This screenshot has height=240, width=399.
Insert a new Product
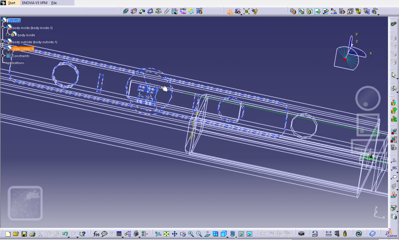tap(301, 11)
